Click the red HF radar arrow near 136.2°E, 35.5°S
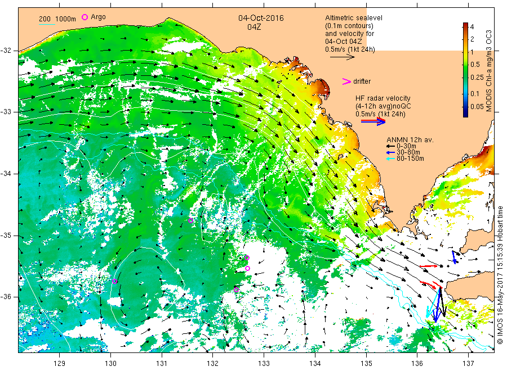 [429, 266]
